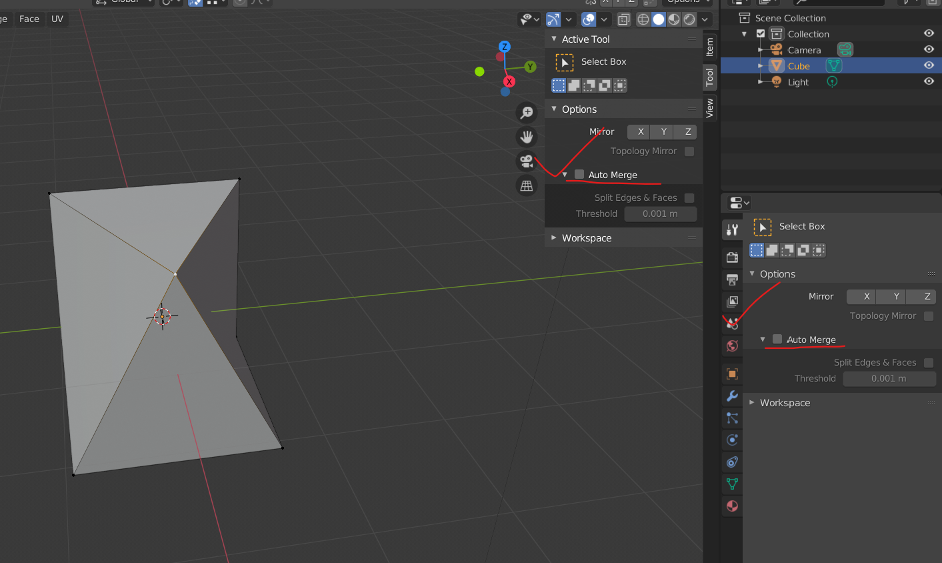Uncheck the Collection checkbox in outliner
This screenshot has height=563, width=942.
click(761, 33)
